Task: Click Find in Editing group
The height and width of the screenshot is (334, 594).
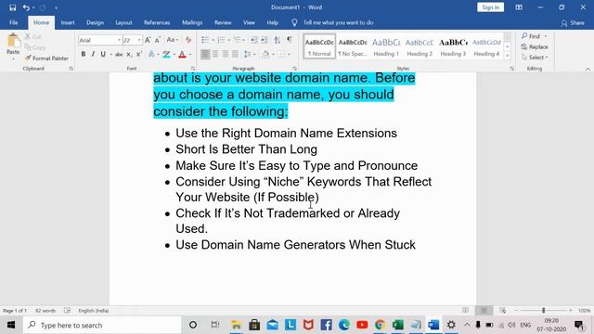Action: pyautogui.click(x=531, y=36)
